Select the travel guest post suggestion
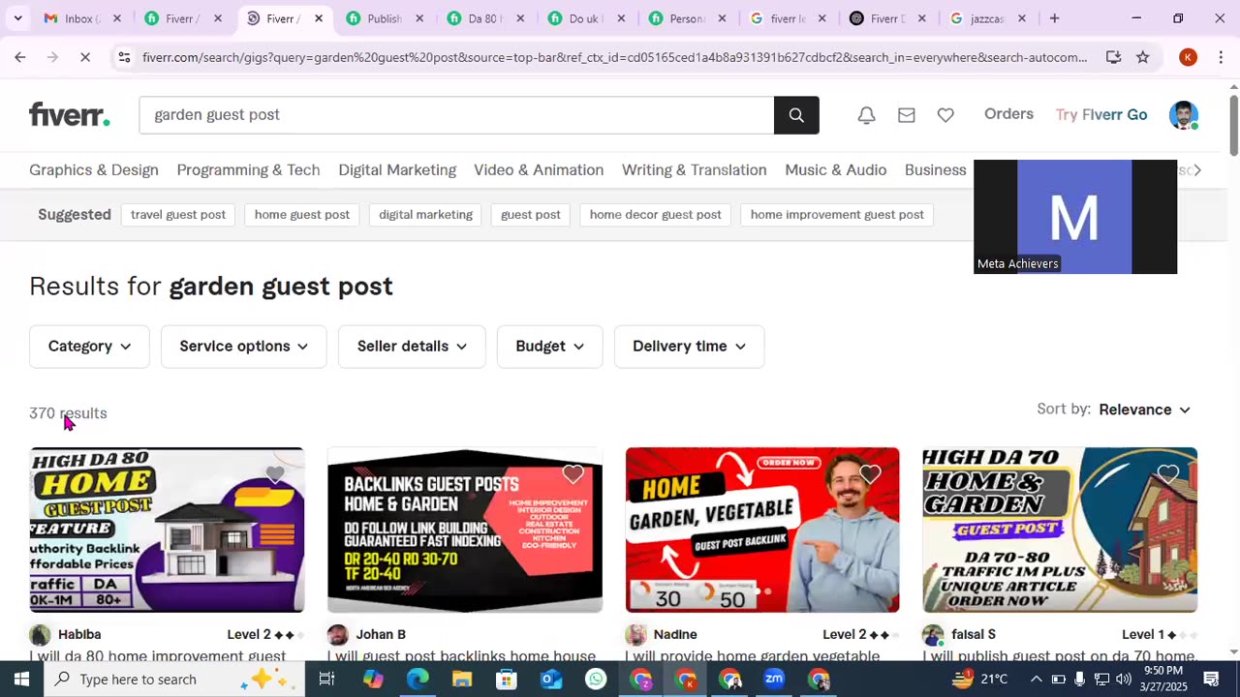 (178, 215)
